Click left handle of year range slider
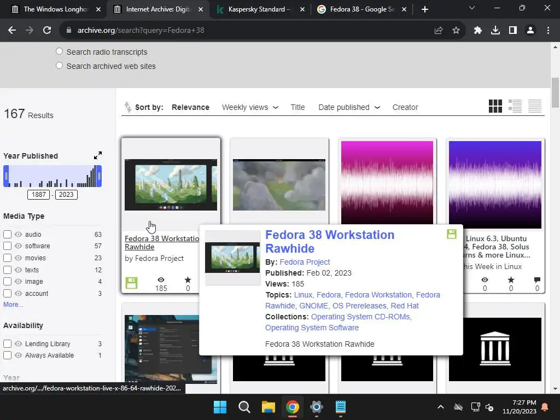560x420 pixels. click(x=6, y=176)
